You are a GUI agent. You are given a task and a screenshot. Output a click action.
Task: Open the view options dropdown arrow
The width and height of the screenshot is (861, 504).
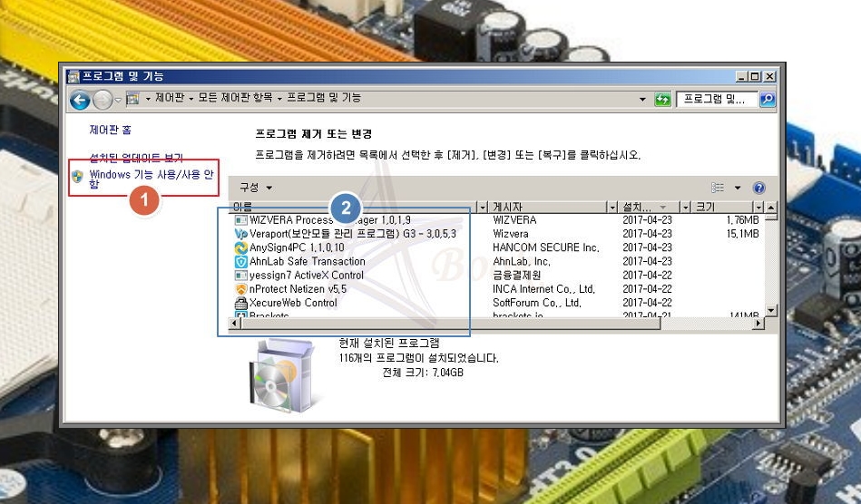(x=738, y=188)
